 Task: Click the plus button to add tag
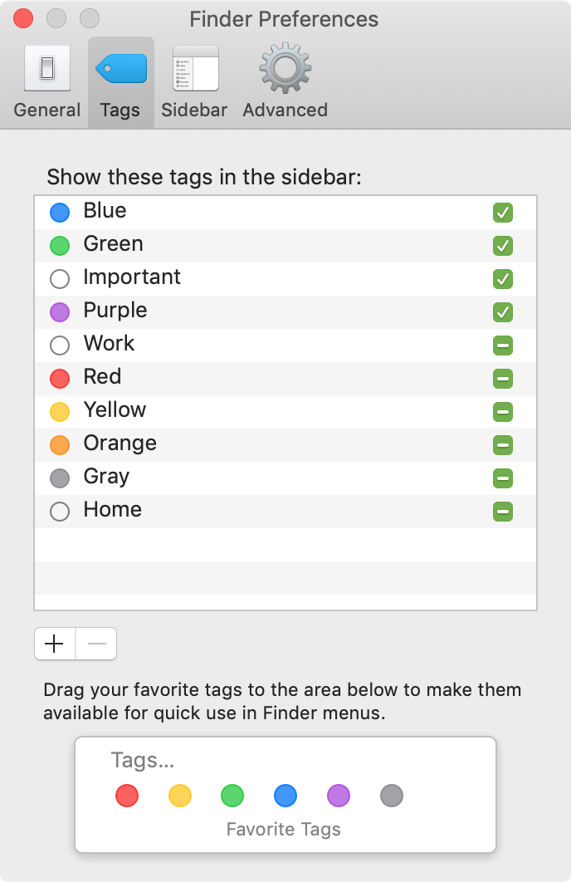(55, 644)
